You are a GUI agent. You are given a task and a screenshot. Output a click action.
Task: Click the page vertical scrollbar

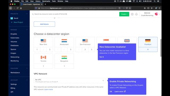pyautogui.click(x=161, y=48)
